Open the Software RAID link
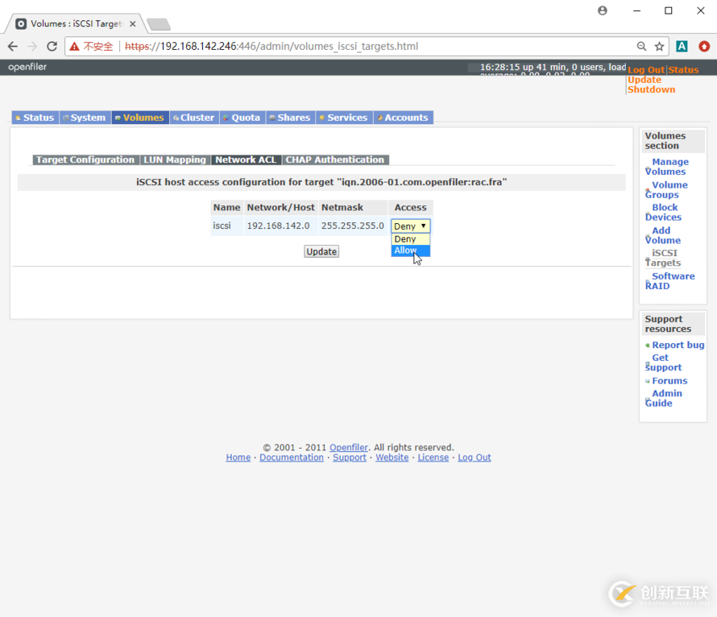This screenshot has width=717, height=617. click(x=672, y=281)
